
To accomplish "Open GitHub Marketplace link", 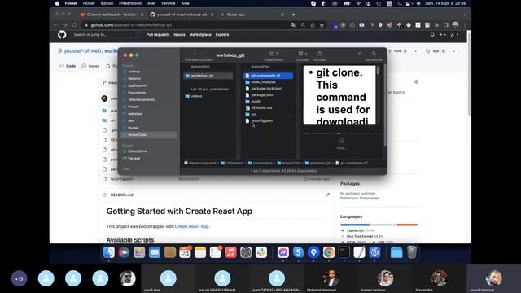I will pos(200,34).
